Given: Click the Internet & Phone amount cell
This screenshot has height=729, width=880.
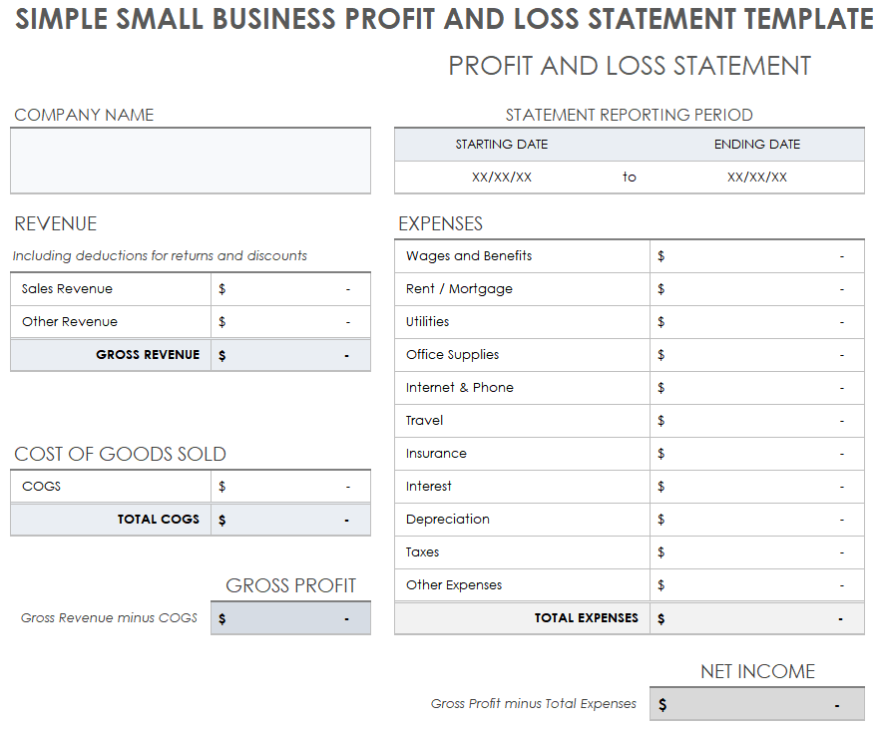Looking at the screenshot, I should [756, 388].
